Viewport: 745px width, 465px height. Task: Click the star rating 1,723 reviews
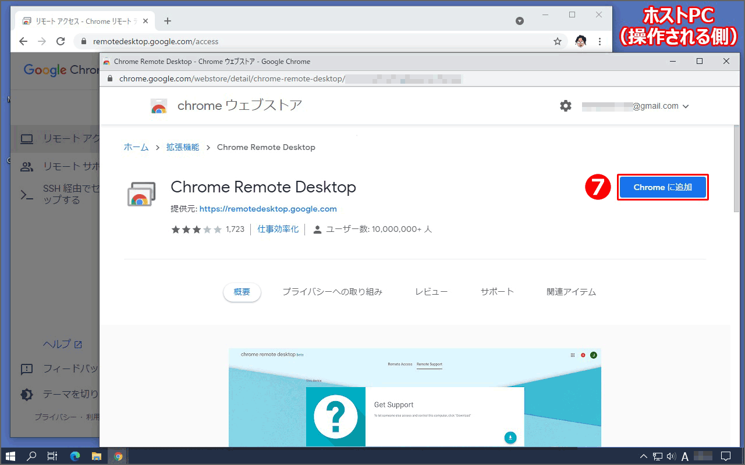[208, 229]
